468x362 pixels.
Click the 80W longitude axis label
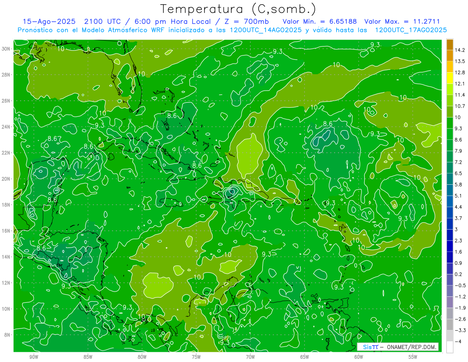pyautogui.click(x=142, y=357)
